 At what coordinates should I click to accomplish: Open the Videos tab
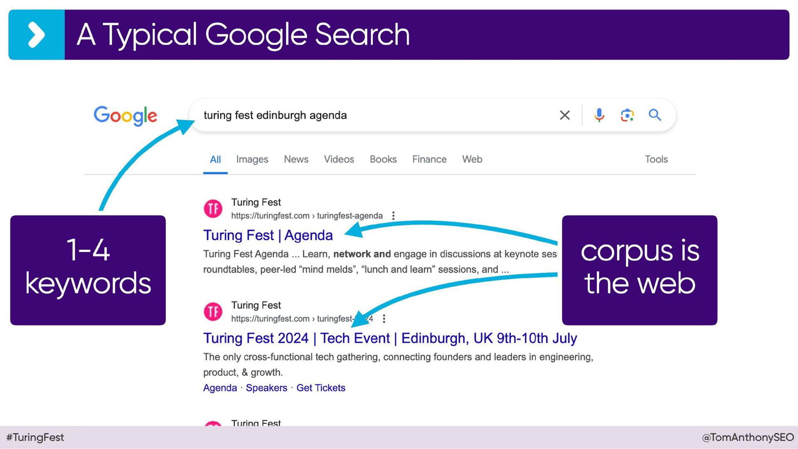(339, 160)
